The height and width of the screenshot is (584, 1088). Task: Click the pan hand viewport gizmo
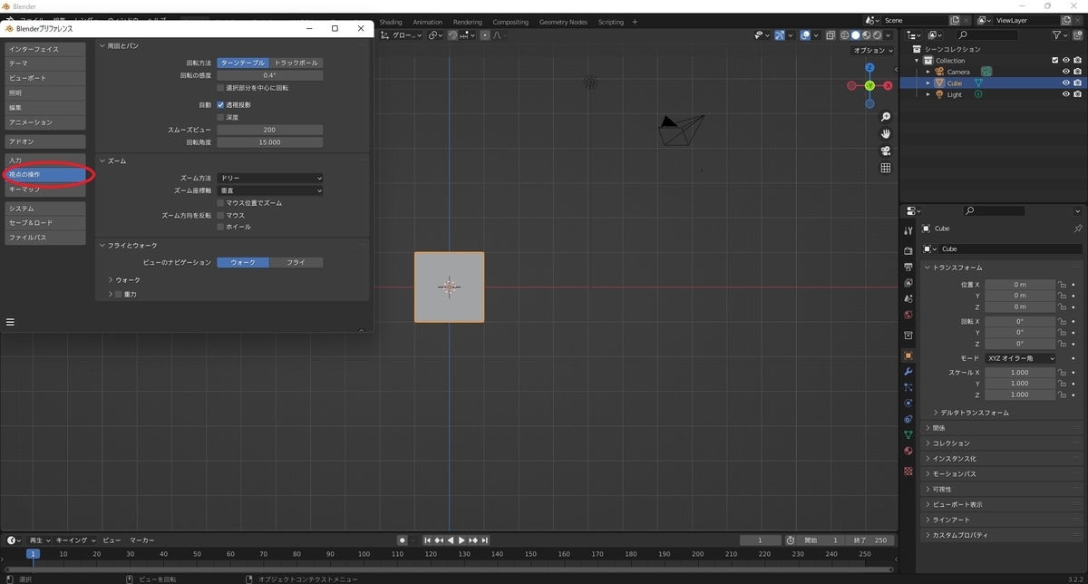[x=886, y=134]
